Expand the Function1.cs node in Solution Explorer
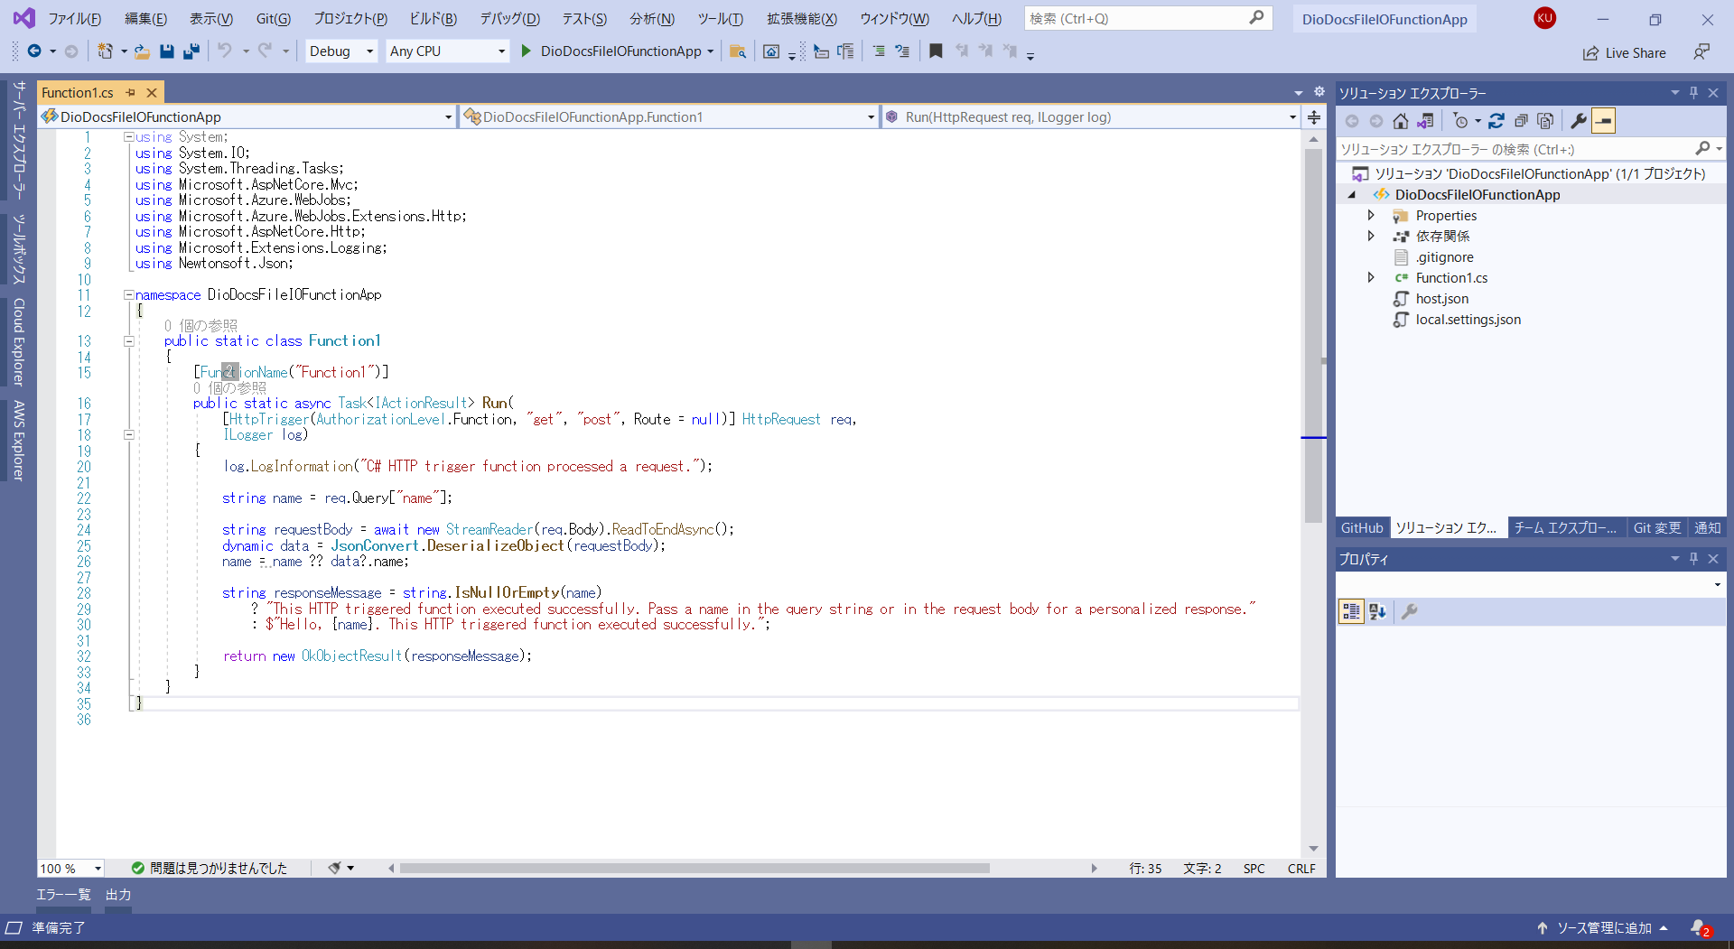Image resolution: width=1734 pixels, height=949 pixels. pos(1371,278)
